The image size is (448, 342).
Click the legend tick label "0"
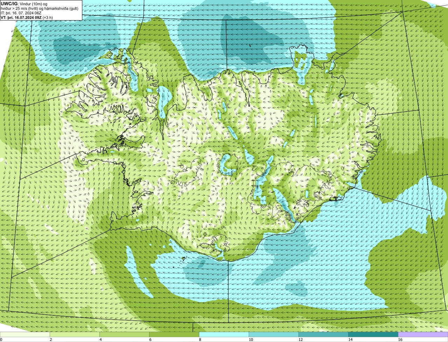(x=1, y=340)
